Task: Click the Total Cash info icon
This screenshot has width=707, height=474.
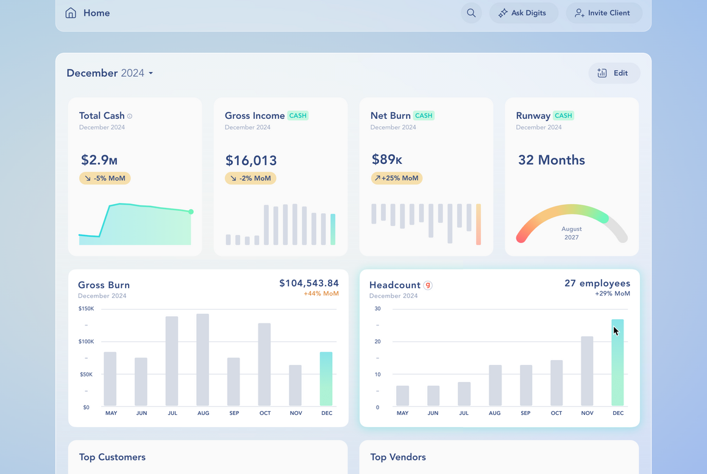Action: [130, 116]
